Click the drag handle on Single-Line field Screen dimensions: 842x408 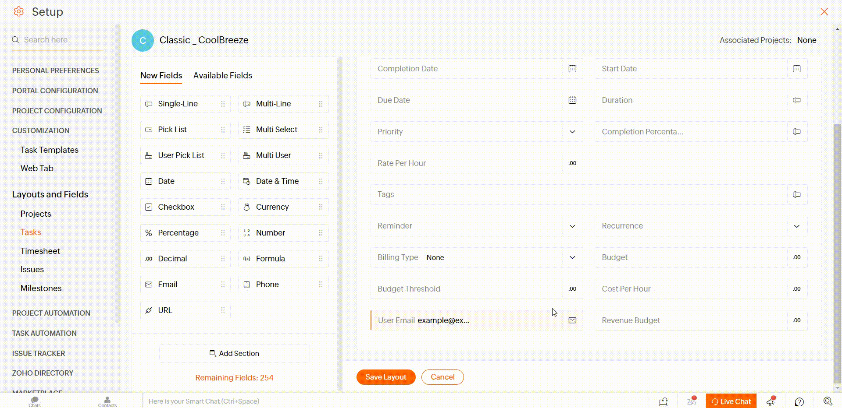(x=223, y=104)
